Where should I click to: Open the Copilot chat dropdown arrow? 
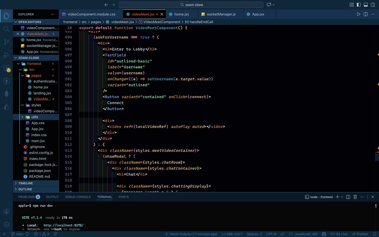coord(274,5)
